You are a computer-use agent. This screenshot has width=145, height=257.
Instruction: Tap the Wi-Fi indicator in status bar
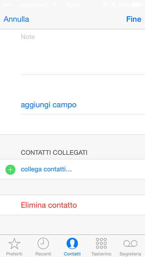[55, 5]
